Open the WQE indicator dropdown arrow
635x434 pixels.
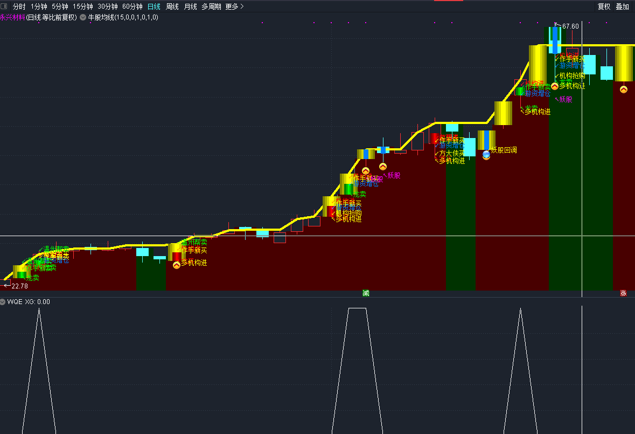tap(3, 302)
